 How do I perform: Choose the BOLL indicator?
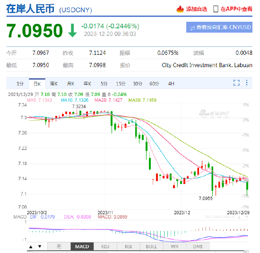(152, 246)
